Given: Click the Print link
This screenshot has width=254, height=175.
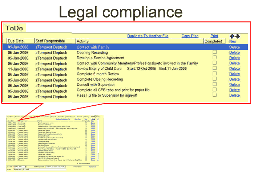Looking at the screenshot, I should 214,36.
